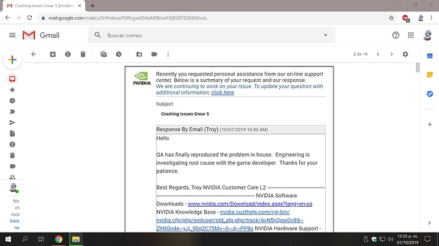
Task: Open the volume control in tray
Action: click(391, 239)
